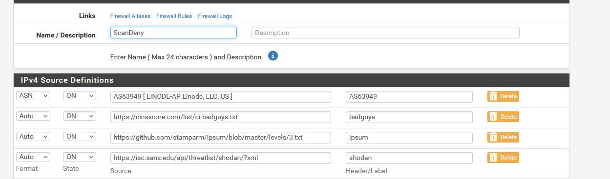The width and height of the screenshot is (610, 179).
Task: Open Format dropdown for badguys row
Action: [33, 116]
